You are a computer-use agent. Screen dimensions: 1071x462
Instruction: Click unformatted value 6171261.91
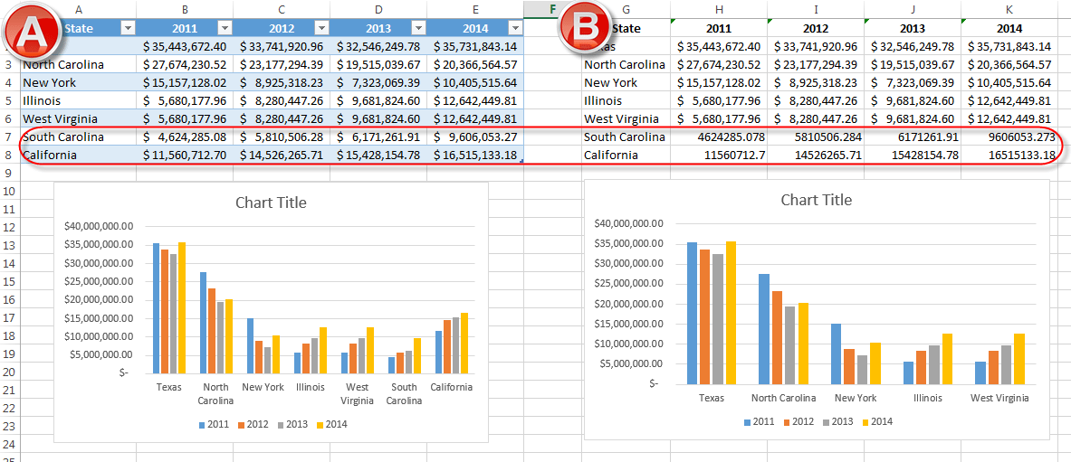point(913,137)
